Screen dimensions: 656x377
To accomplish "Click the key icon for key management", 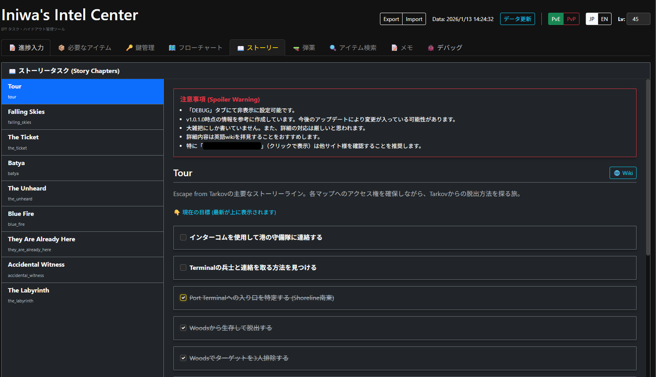I will (x=129, y=48).
